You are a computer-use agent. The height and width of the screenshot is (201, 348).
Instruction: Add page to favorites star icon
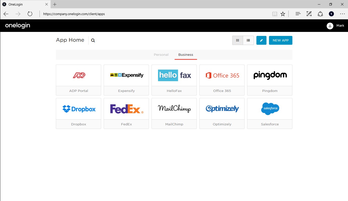tap(283, 14)
